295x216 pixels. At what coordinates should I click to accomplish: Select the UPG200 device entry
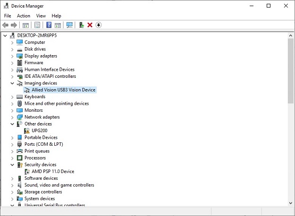point(39,131)
